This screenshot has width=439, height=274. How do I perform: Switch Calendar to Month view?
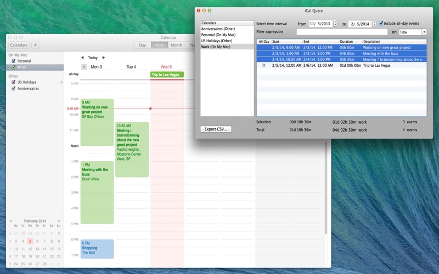pyautogui.click(x=176, y=45)
